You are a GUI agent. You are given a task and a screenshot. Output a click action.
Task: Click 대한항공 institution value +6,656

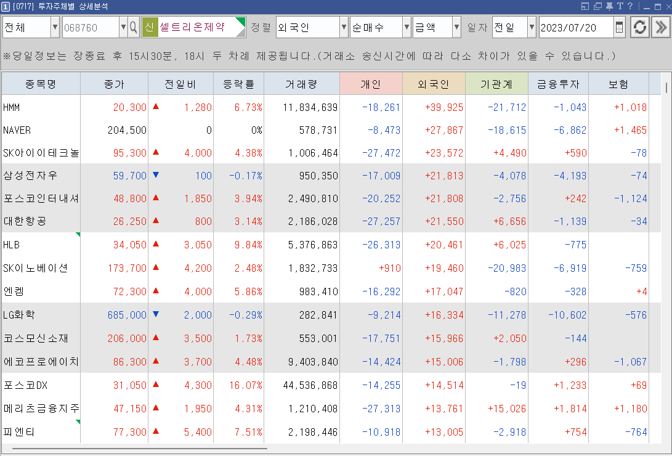click(x=509, y=221)
